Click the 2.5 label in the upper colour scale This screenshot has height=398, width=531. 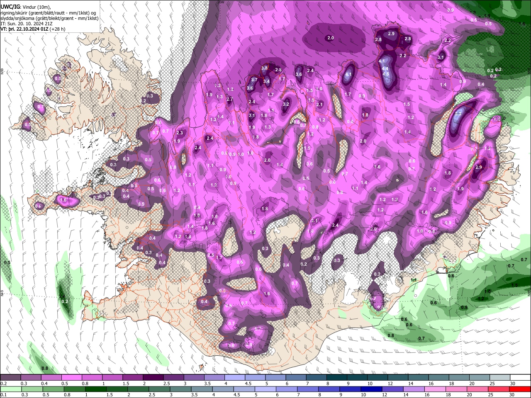click(167, 383)
